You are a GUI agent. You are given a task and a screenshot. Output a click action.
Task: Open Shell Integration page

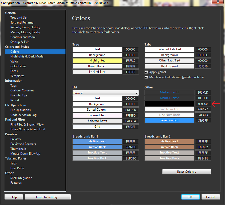(x=21, y=178)
